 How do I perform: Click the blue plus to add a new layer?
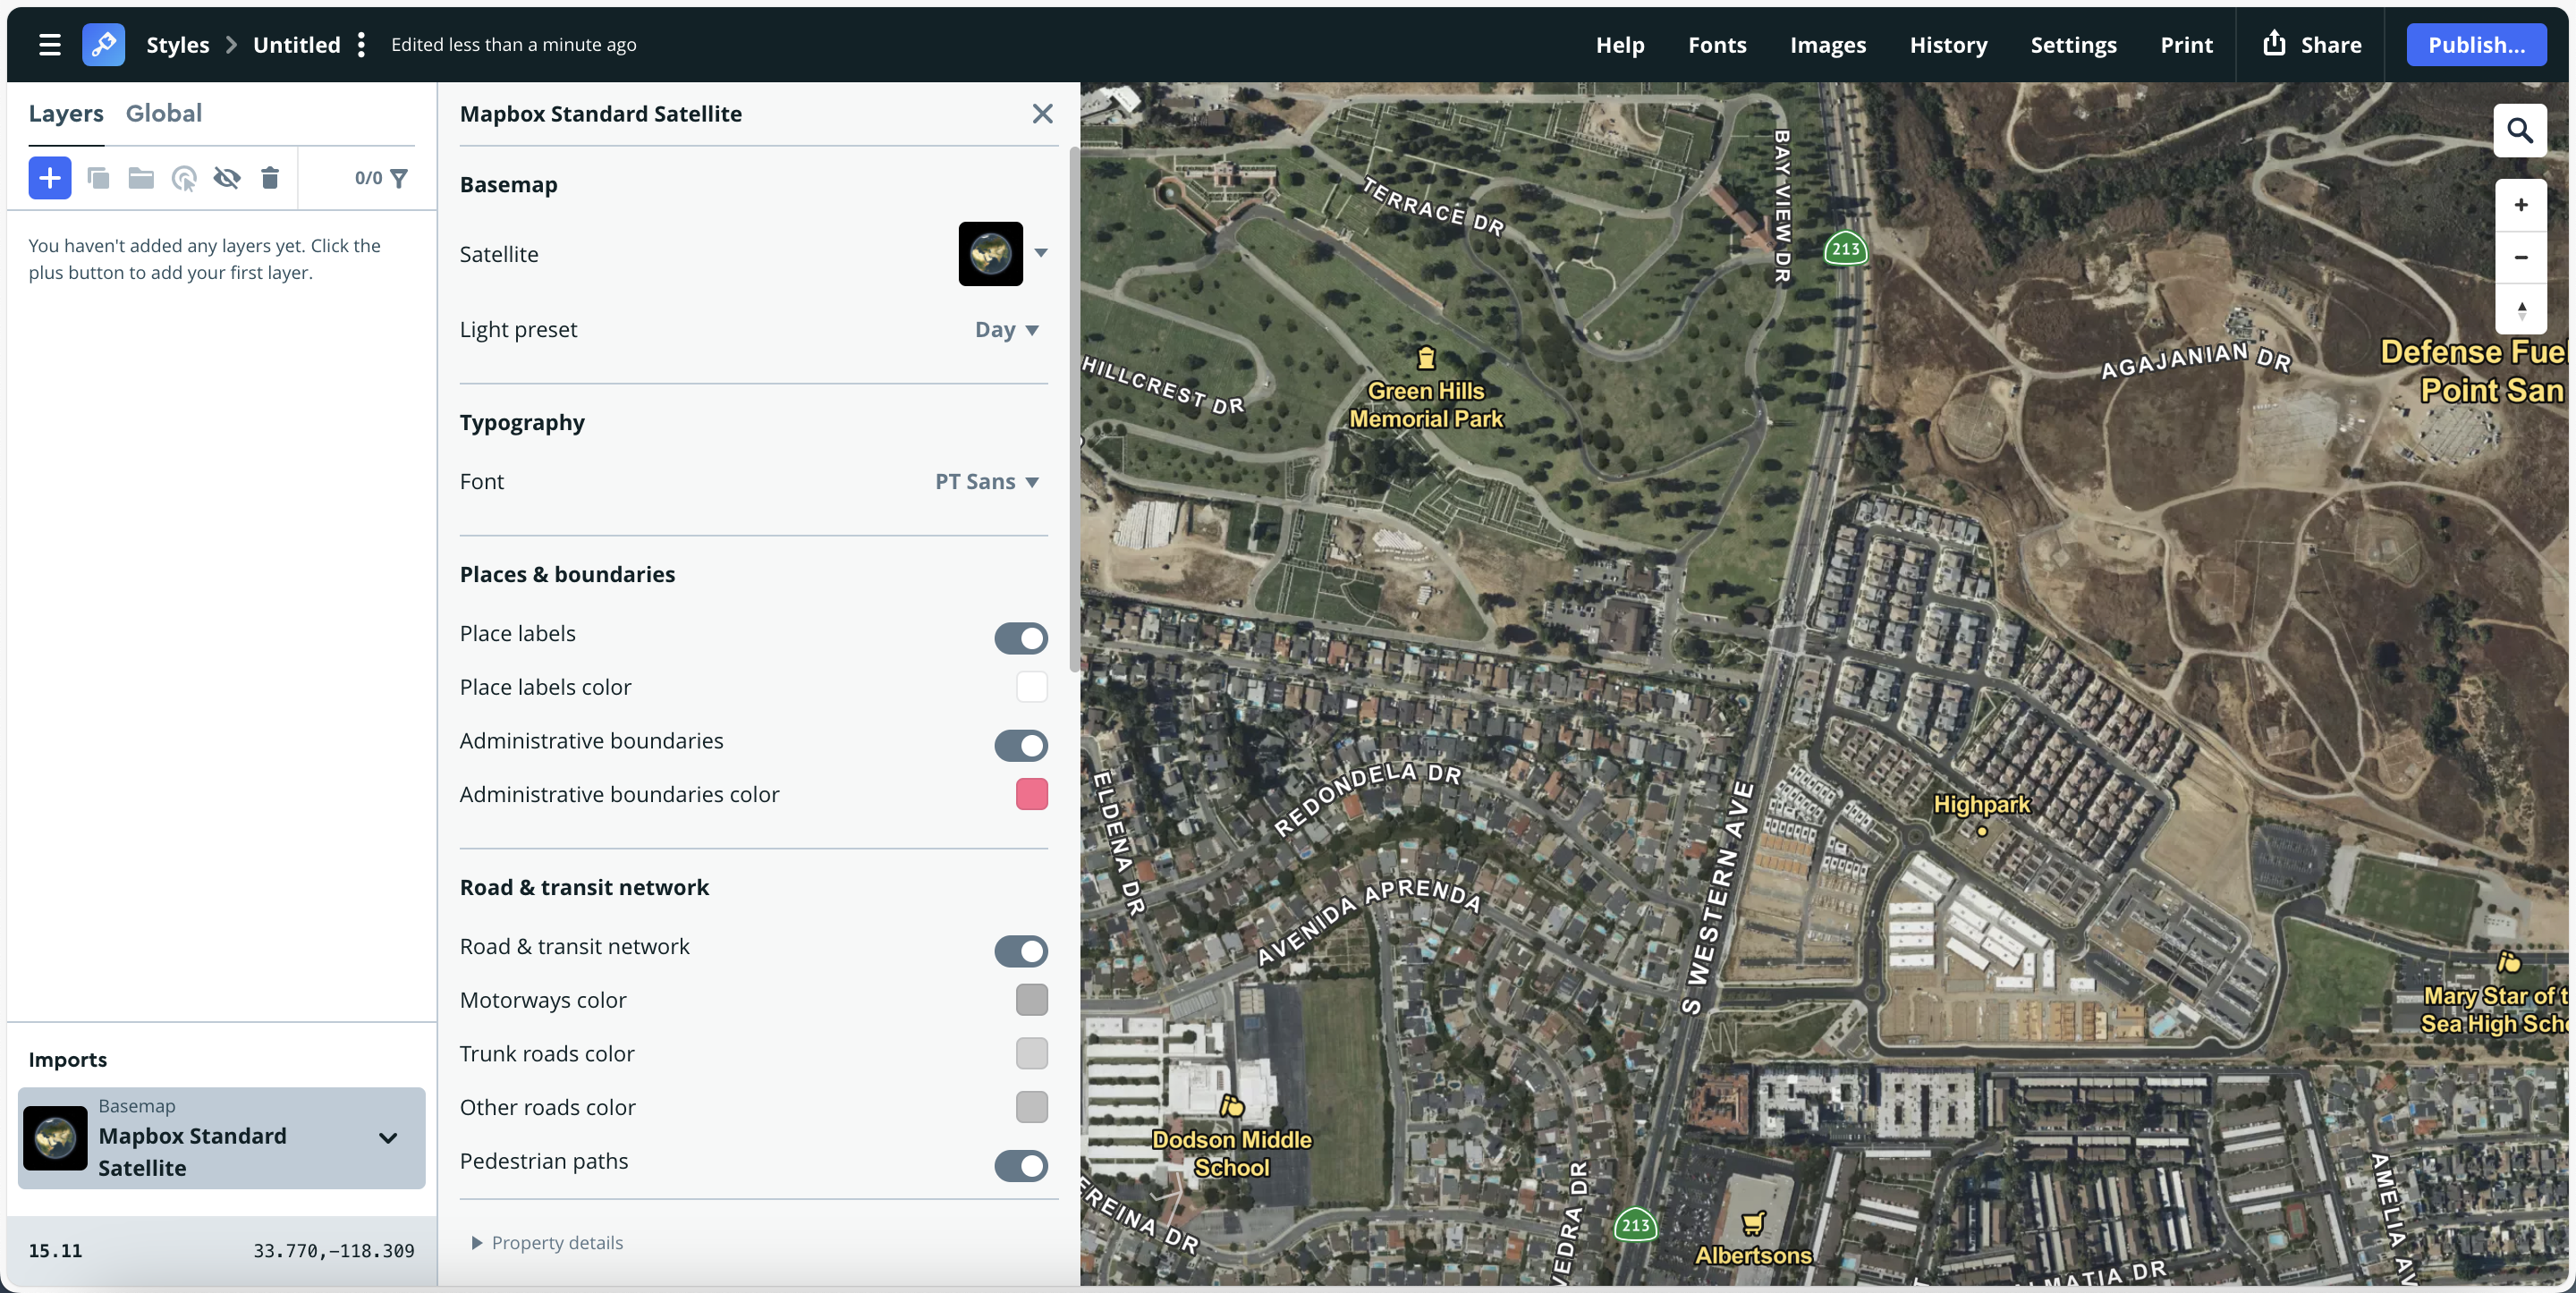[50, 178]
